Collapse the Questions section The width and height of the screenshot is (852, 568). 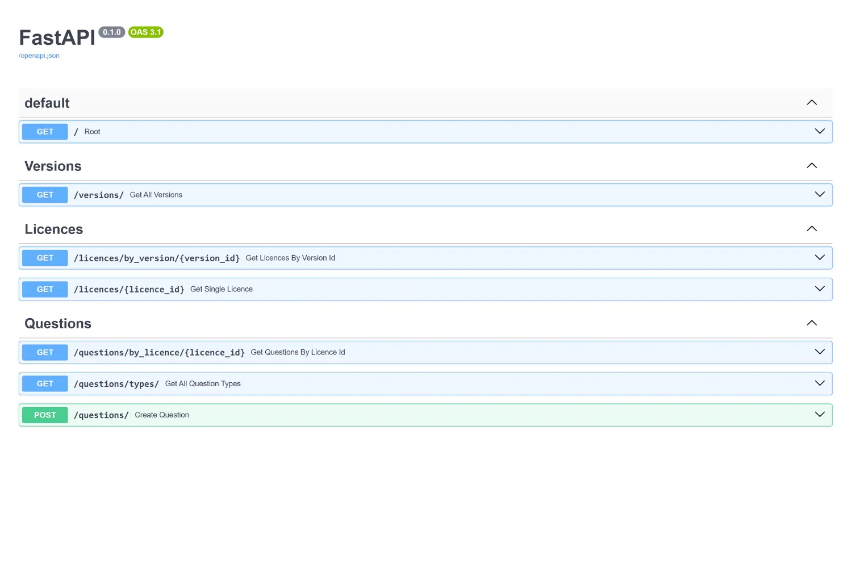coord(812,322)
